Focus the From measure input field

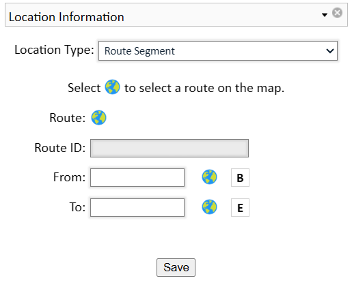coord(137,177)
